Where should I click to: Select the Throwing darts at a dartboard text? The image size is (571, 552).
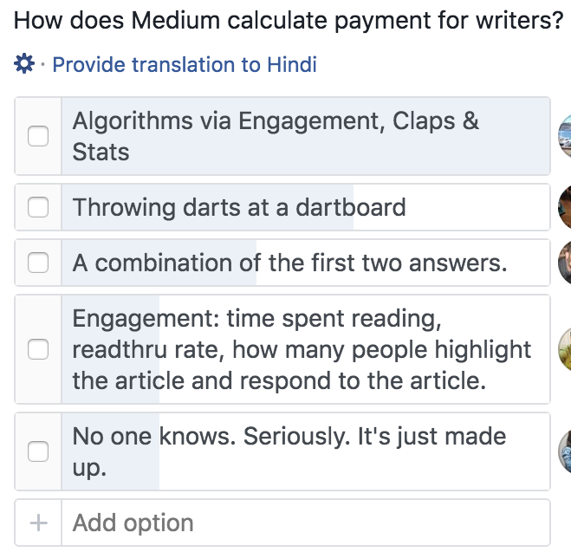(x=239, y=207)
